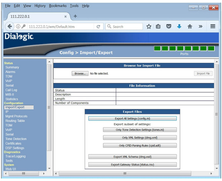This screenshot has height=181, width=222.
Task: Open a new tab with plus button
Action: click(x=75, y=16)
